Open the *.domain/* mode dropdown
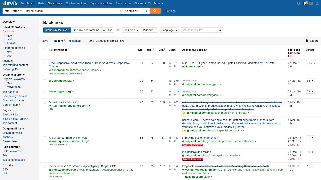321x180 pixels. click(136, 11)
